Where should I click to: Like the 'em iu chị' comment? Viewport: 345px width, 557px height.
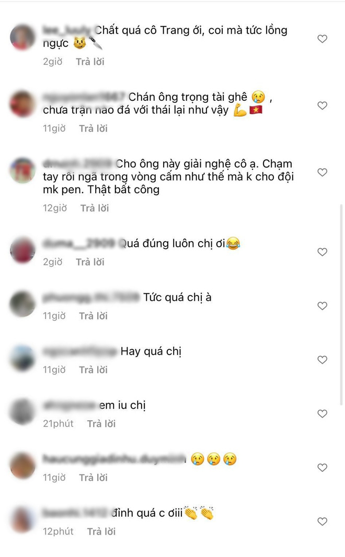coord(322,414)
